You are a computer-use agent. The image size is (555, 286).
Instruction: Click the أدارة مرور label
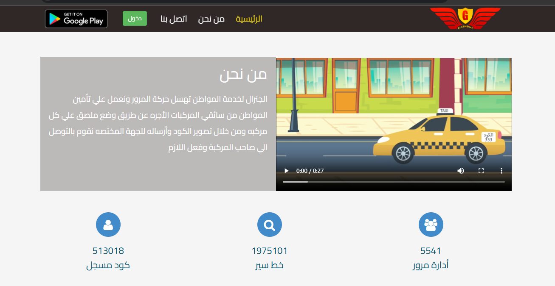431,266
